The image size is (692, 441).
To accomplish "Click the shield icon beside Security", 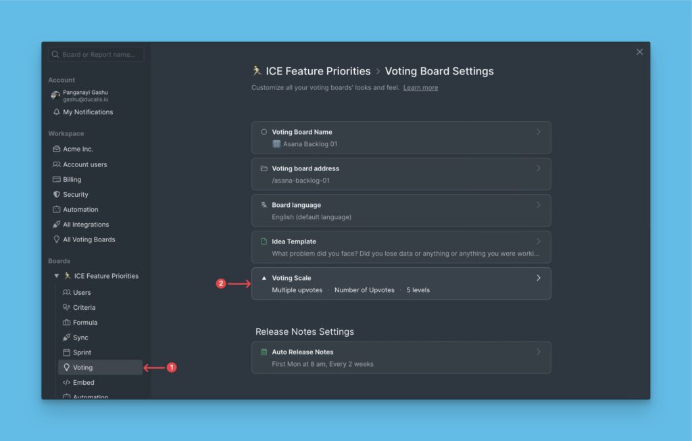I will click(57, 194).
